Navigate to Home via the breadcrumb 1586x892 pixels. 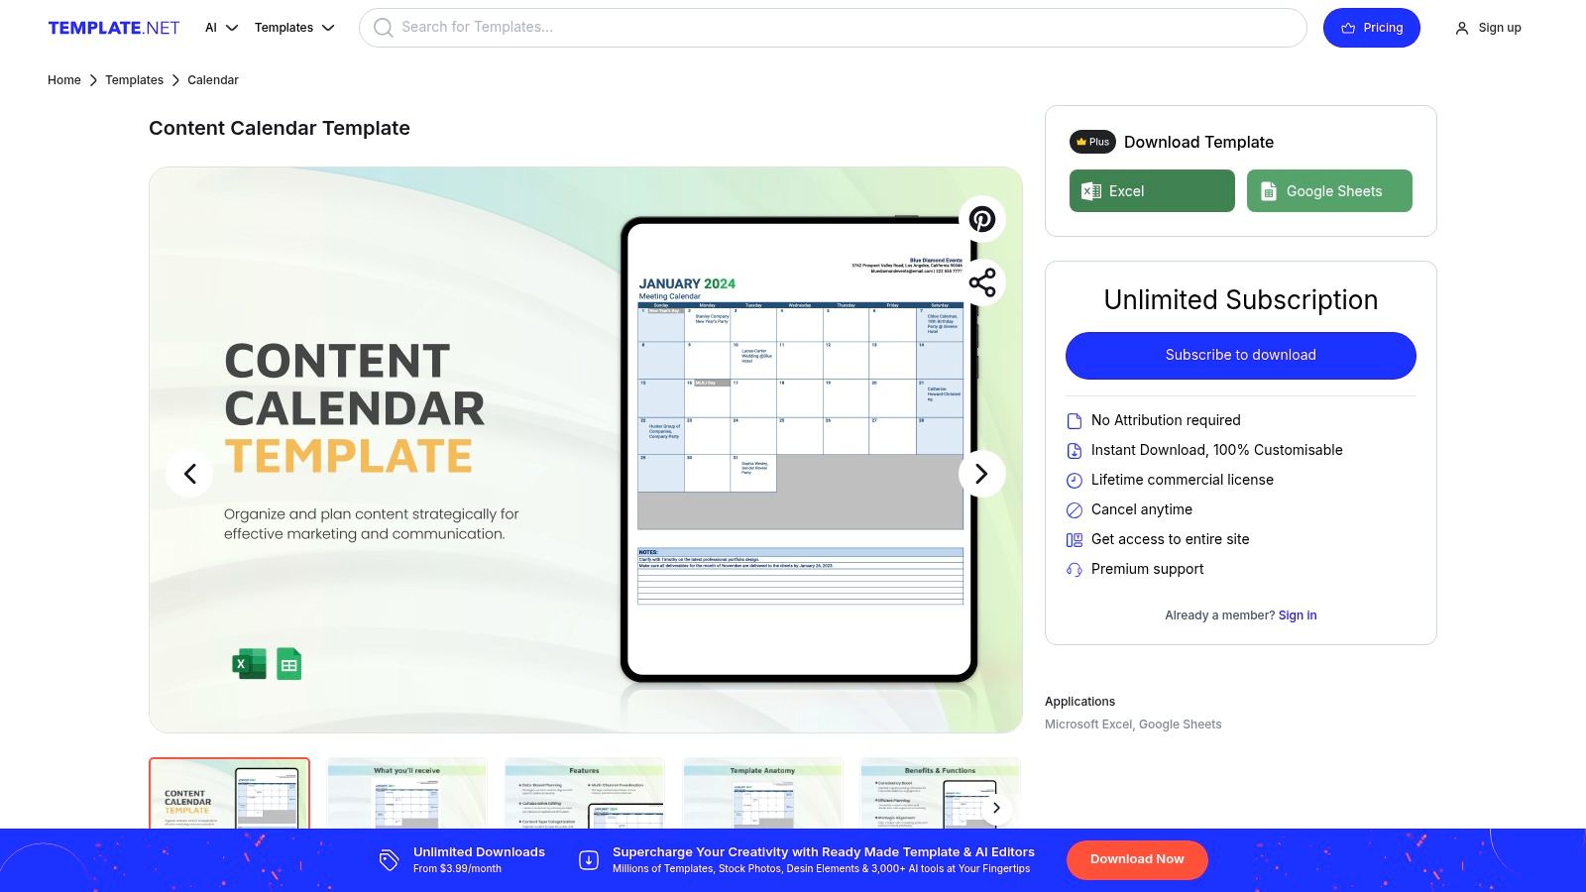[63, 79]
